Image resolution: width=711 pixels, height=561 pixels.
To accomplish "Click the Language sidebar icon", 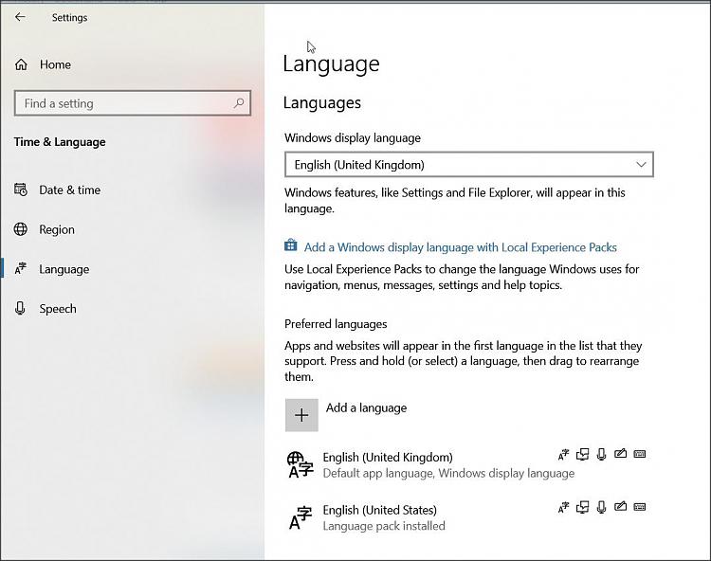I will (21, 269).
